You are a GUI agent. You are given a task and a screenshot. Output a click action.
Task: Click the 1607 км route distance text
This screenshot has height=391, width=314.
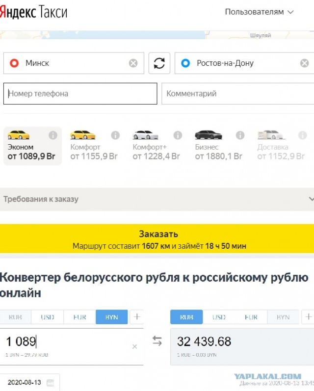tap(156, 246)
